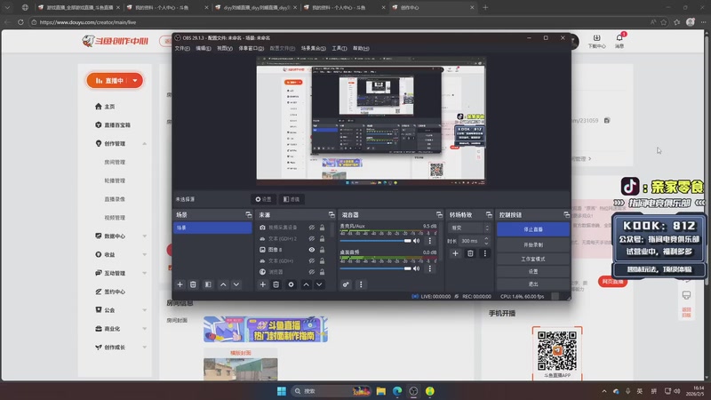Enable 工作室模式 in OBS controls
Image resolution: width=711 pixels, height=400 pixels.
(532, 259)
